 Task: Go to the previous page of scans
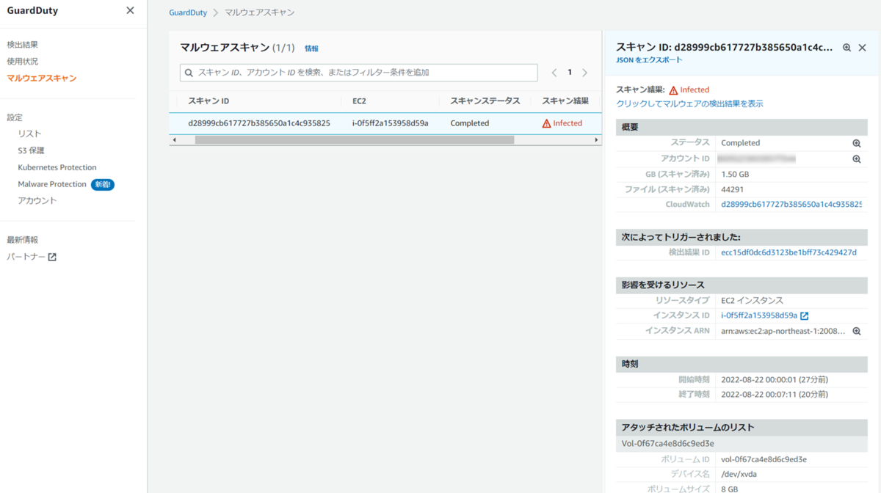pyautogui.click(x=554, y=73)
